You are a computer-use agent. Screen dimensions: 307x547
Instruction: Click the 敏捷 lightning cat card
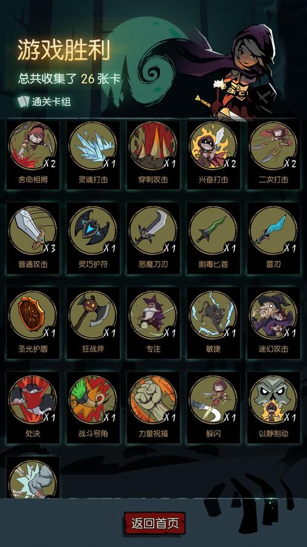(214, 323)
